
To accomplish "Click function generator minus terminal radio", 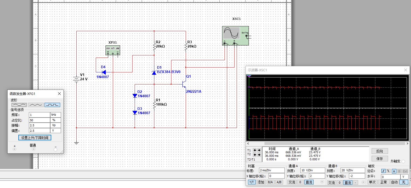I will 55,149.
